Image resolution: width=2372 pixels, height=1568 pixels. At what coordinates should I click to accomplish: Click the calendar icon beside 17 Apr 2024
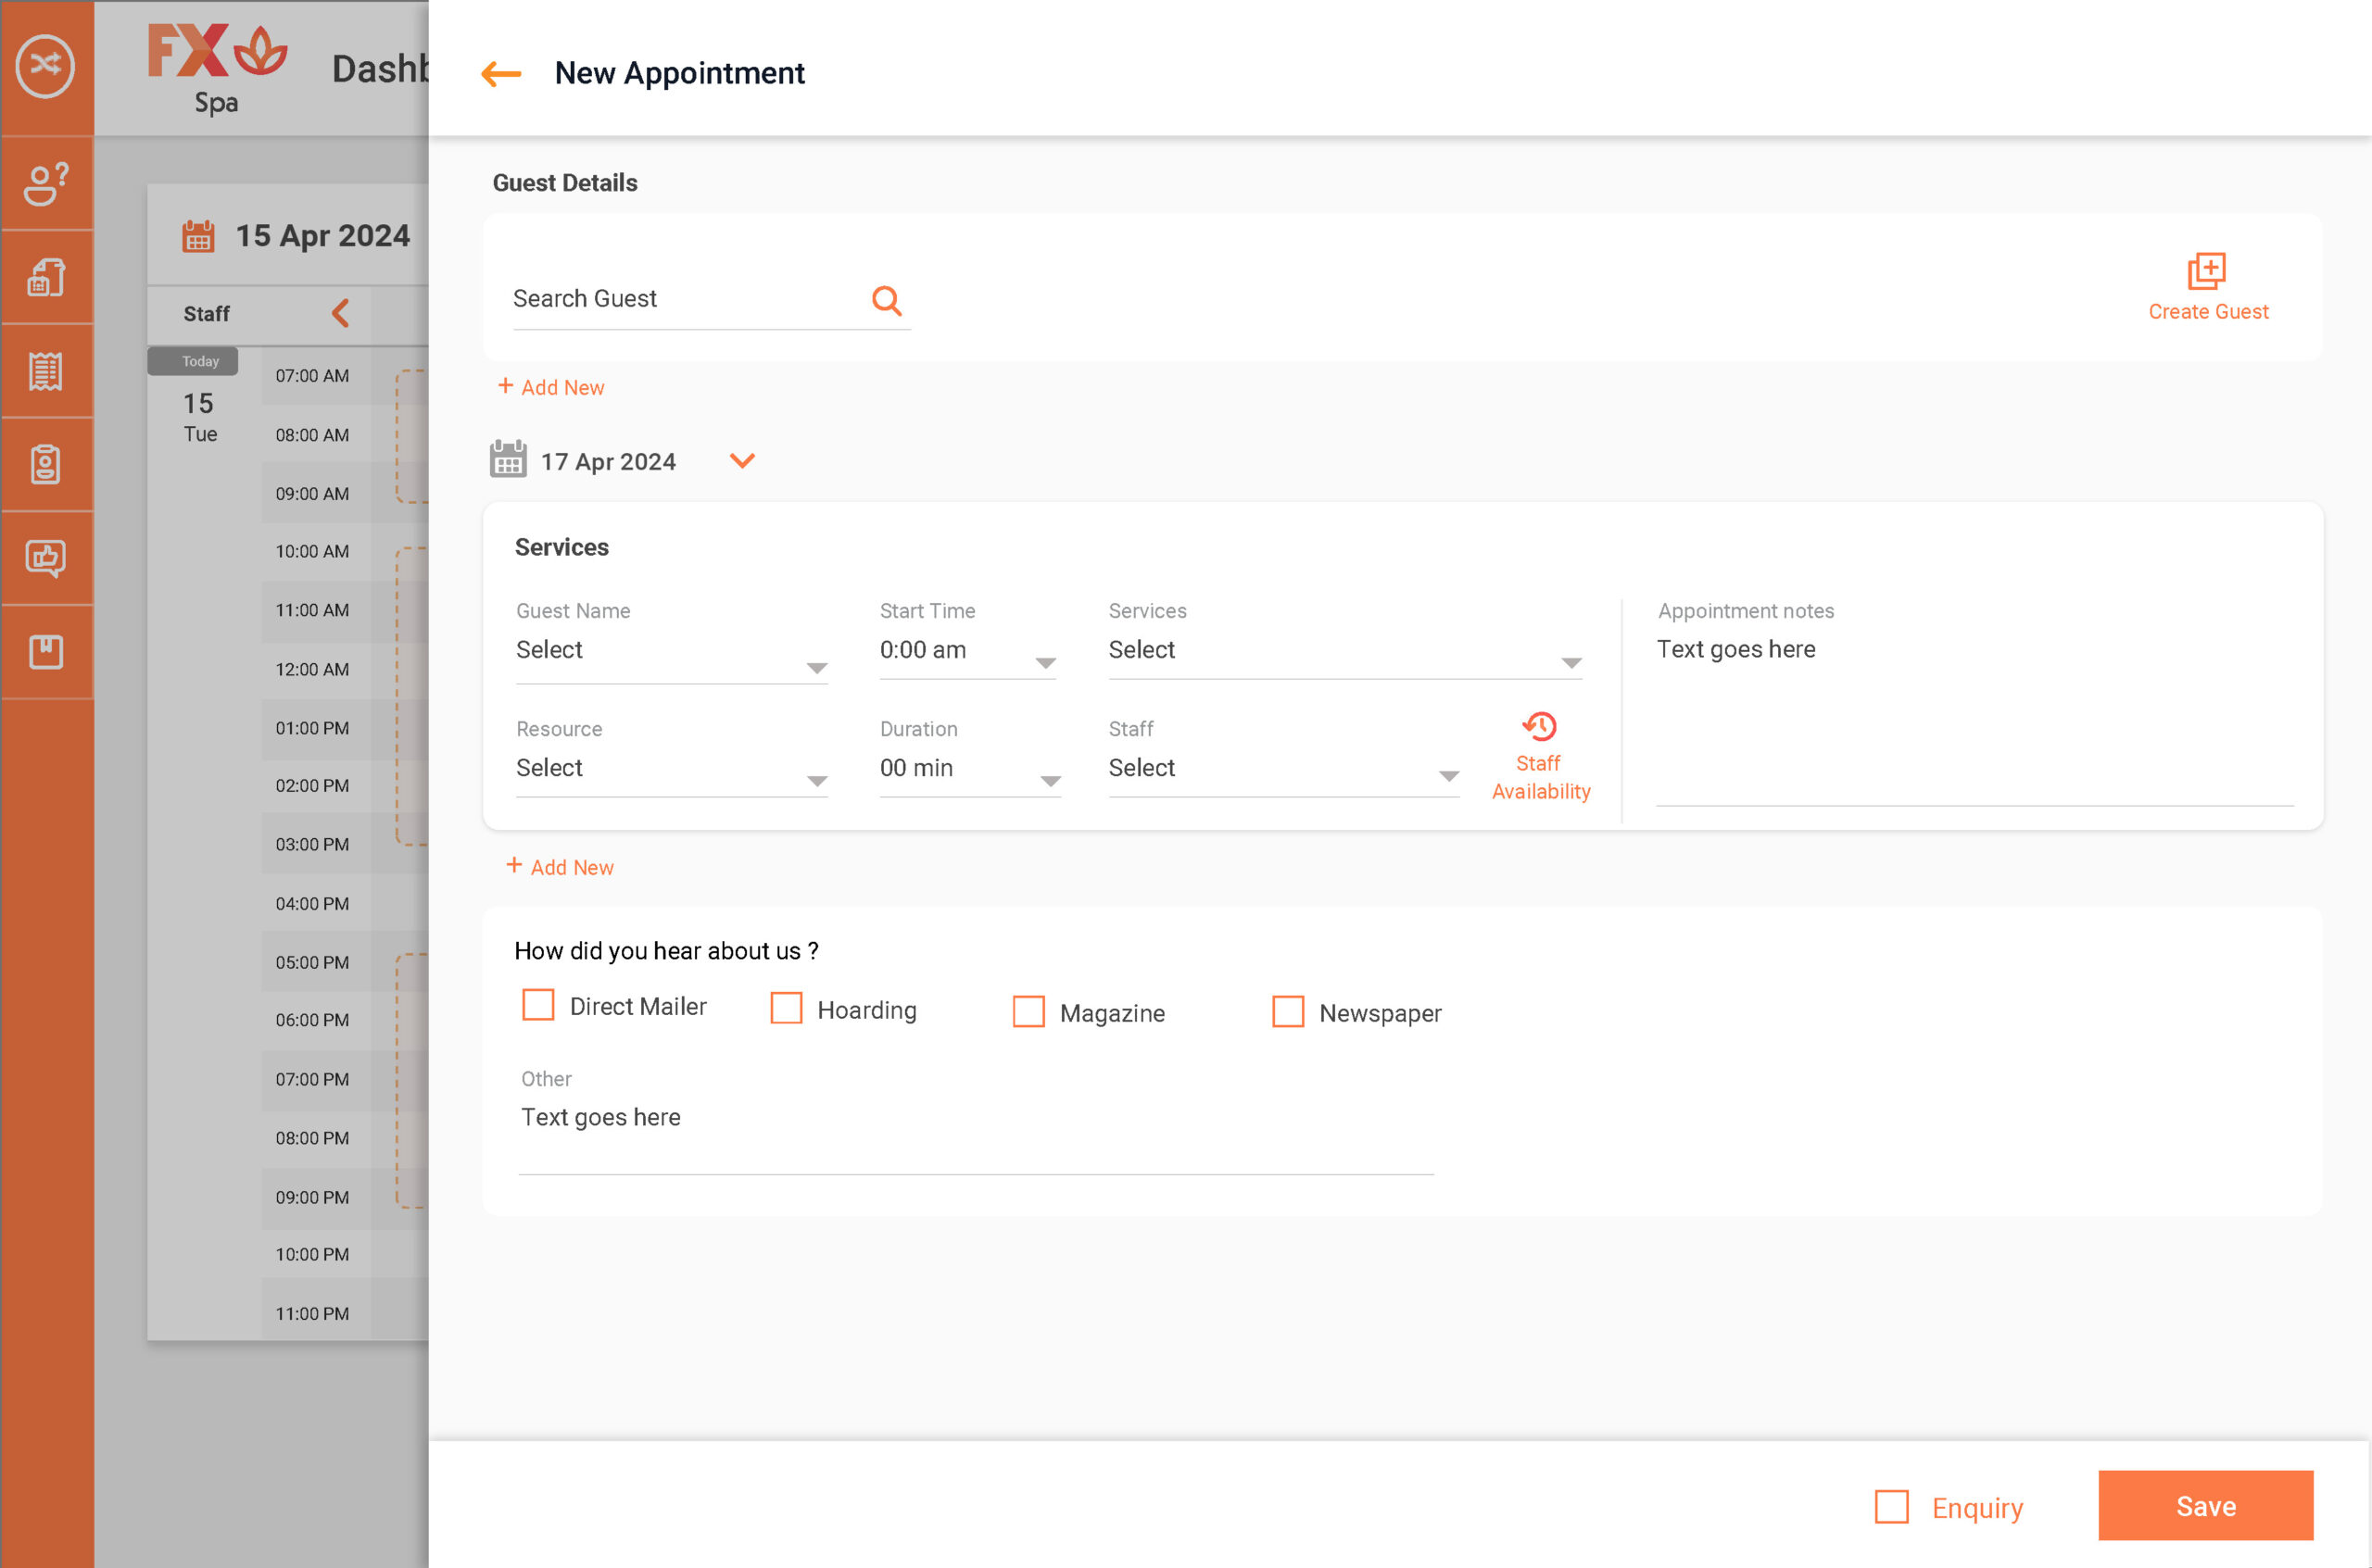[507, 460]
